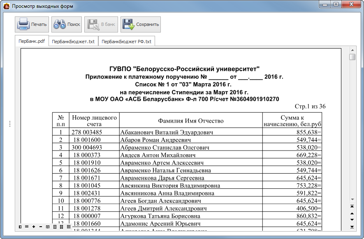The width and height of the screenshot is (364, 239).
Task: Click the account number 18 000007
Action: 87,216
